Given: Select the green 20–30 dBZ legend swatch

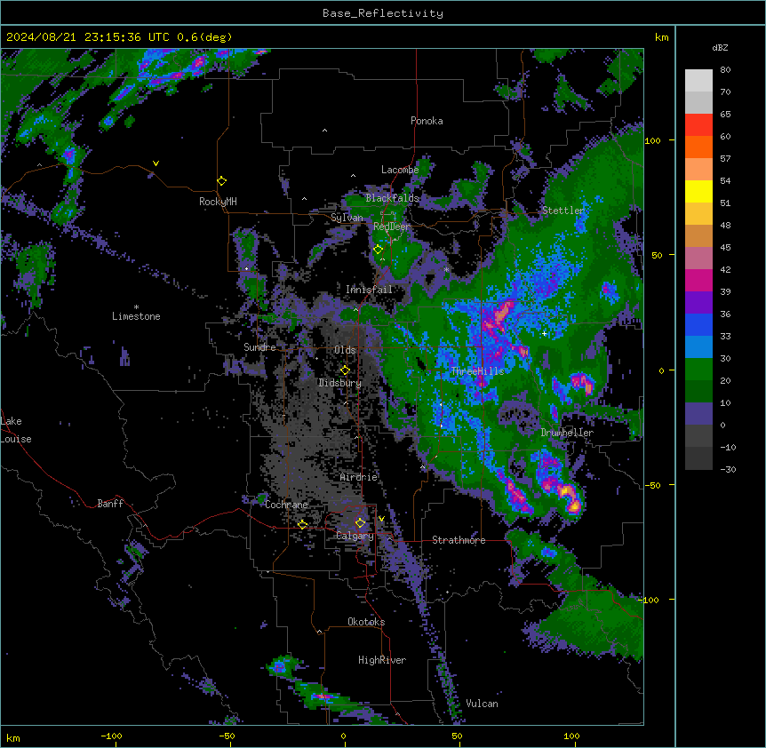Looking at the screenshot, I should (x=698, y=370).
